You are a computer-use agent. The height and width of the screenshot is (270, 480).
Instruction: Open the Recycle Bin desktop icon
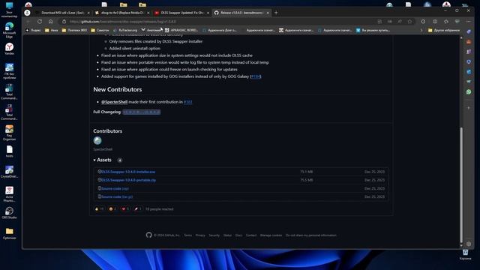coord(465,254)
